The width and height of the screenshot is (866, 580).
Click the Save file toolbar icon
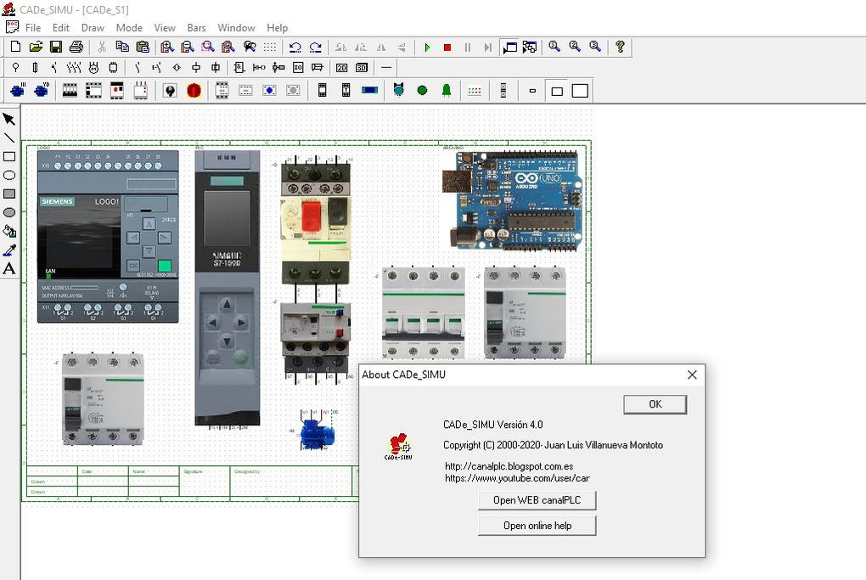(56, 48)
